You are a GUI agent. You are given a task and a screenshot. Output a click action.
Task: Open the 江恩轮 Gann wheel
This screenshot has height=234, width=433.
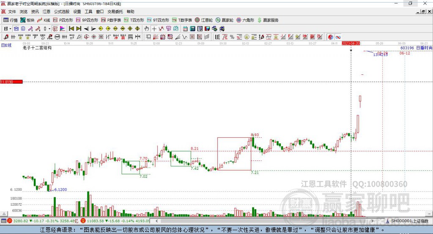[204, 20]
